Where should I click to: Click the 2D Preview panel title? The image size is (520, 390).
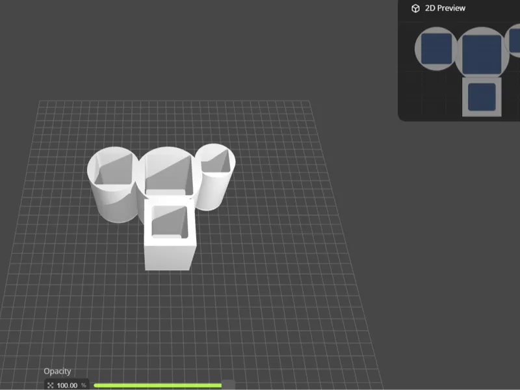pos(445,8)
